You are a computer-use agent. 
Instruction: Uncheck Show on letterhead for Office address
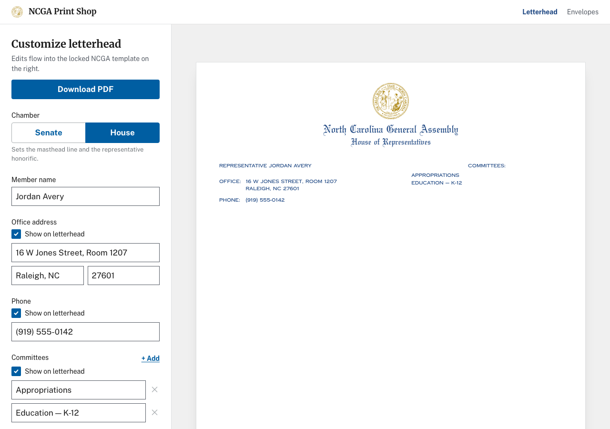click(16, 234)
